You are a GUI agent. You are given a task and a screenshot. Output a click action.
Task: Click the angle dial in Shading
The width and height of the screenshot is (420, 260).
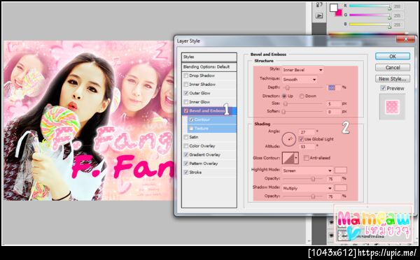288,139
